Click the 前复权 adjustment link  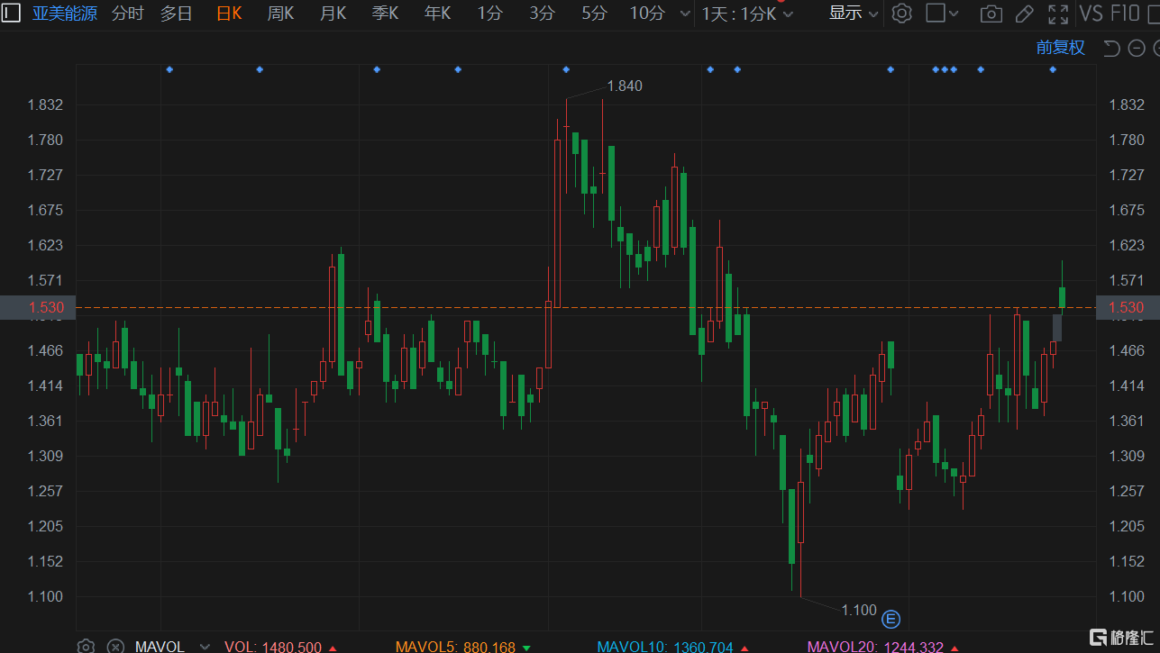[1060, 48]
